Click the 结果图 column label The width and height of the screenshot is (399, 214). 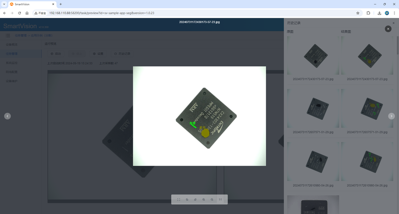[346, 32]
